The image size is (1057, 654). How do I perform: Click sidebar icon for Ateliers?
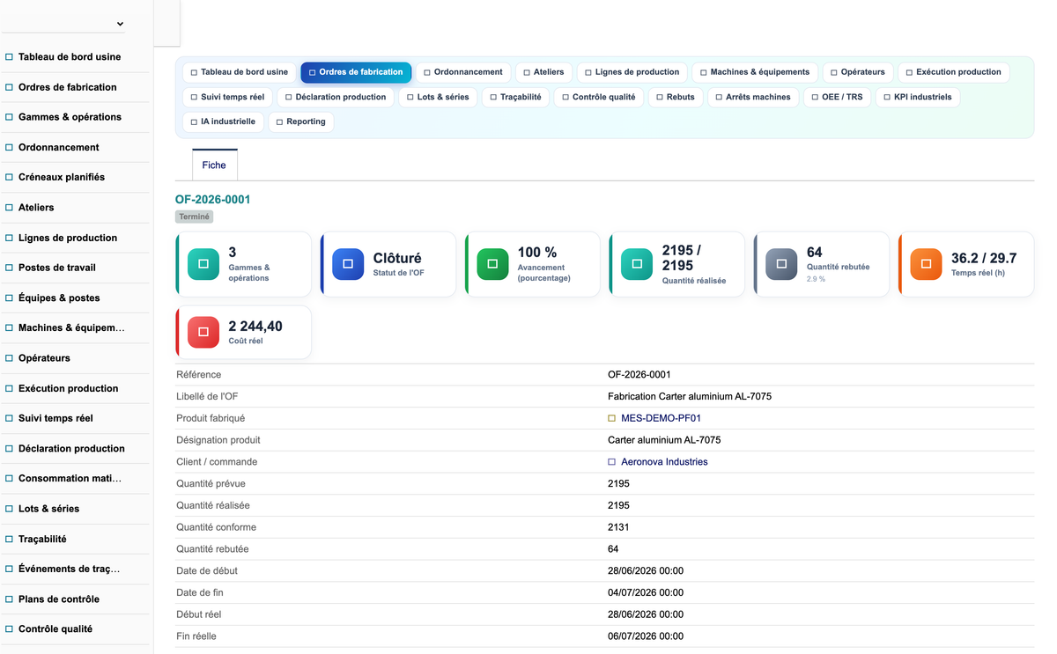9,208
